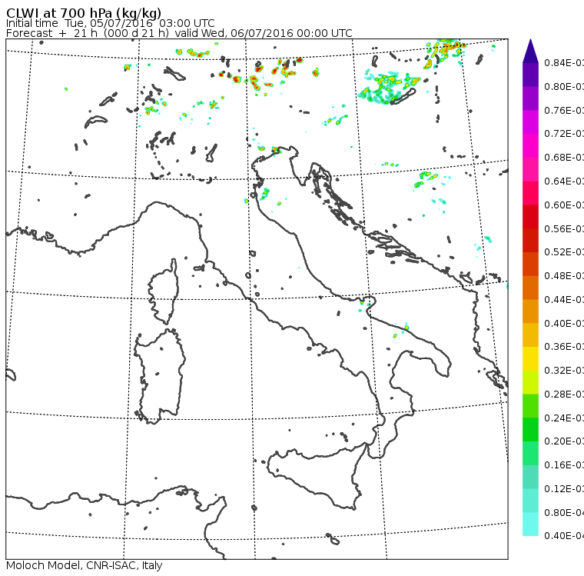Click the island of Corsica on the map
The height and width of the screenshot is (576, 584).
click(164, 293)
